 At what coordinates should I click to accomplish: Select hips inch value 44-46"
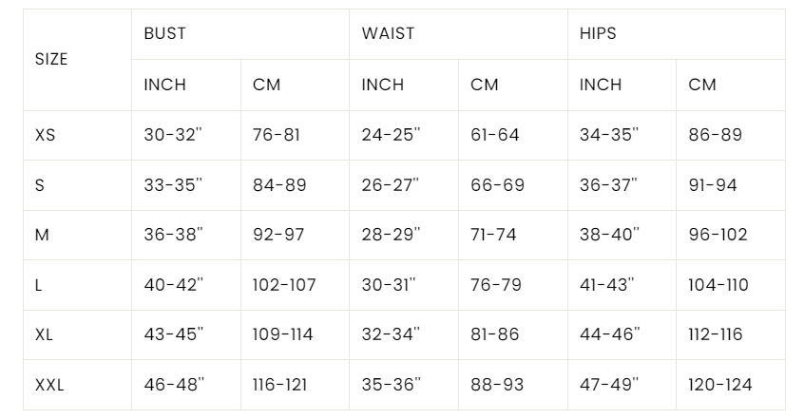[610, 334]
